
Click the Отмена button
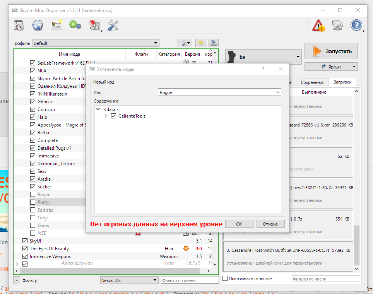pos(270,224)
